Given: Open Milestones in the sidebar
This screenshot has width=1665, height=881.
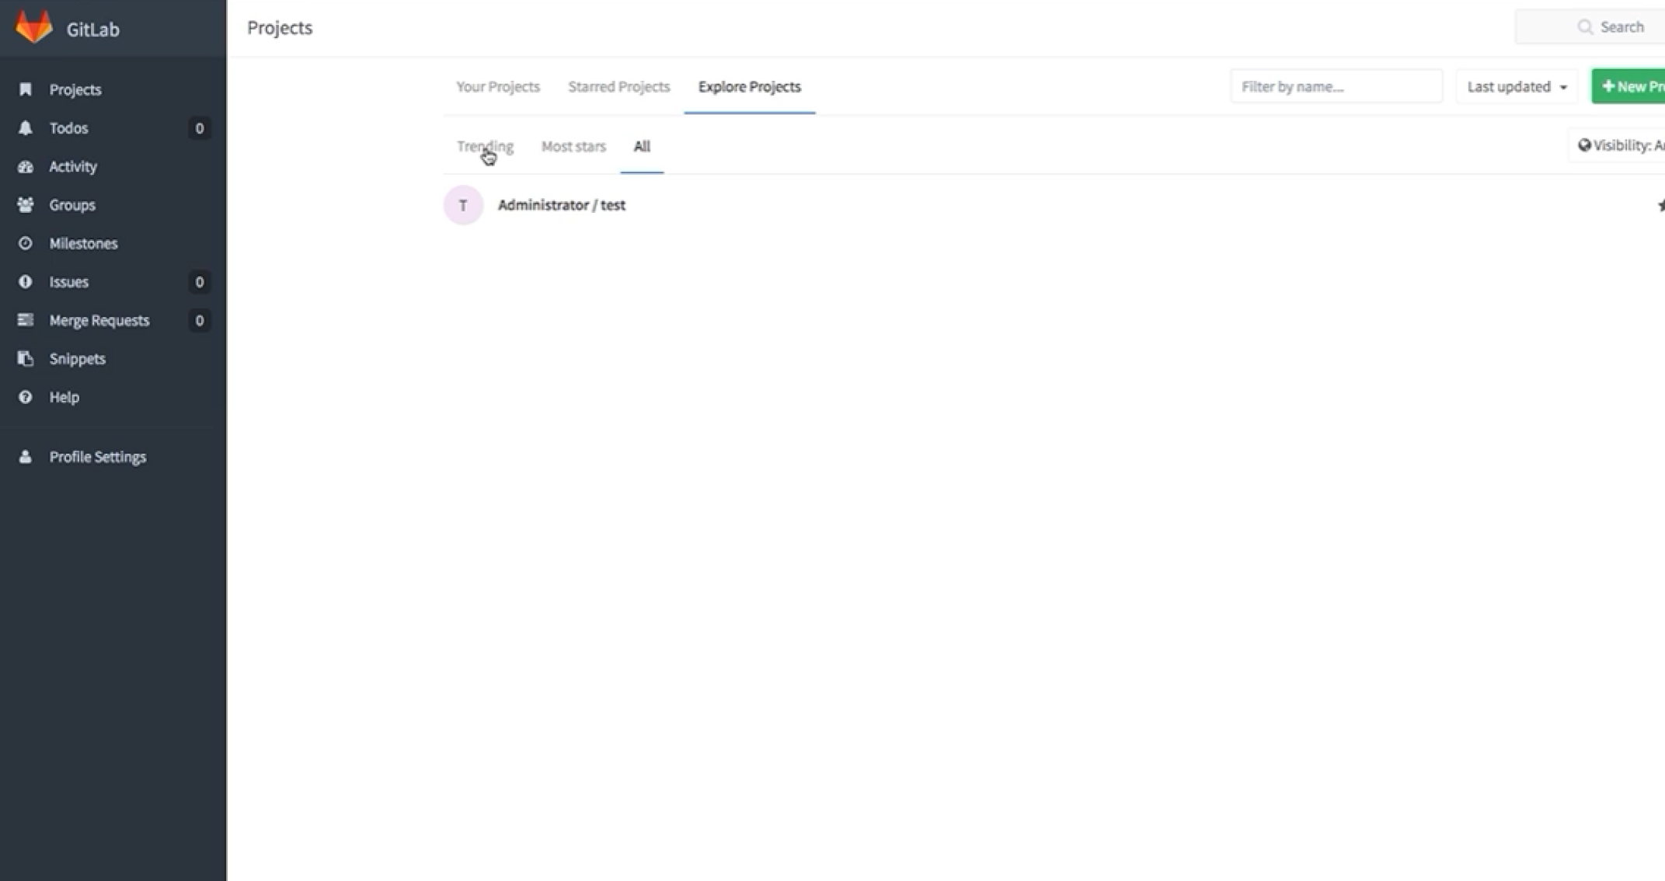Looking at the screenshot, I should pyautogui.click(x=113, y=243).
